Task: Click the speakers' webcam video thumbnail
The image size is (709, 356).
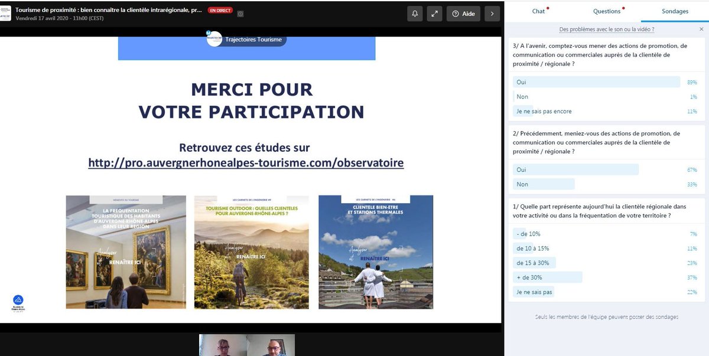Action: pyautogui.click(x=246, y=345)
